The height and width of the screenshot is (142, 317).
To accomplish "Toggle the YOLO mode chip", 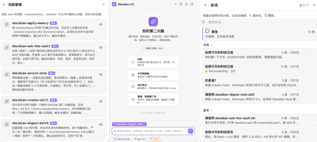I will (x=155, y=139).
